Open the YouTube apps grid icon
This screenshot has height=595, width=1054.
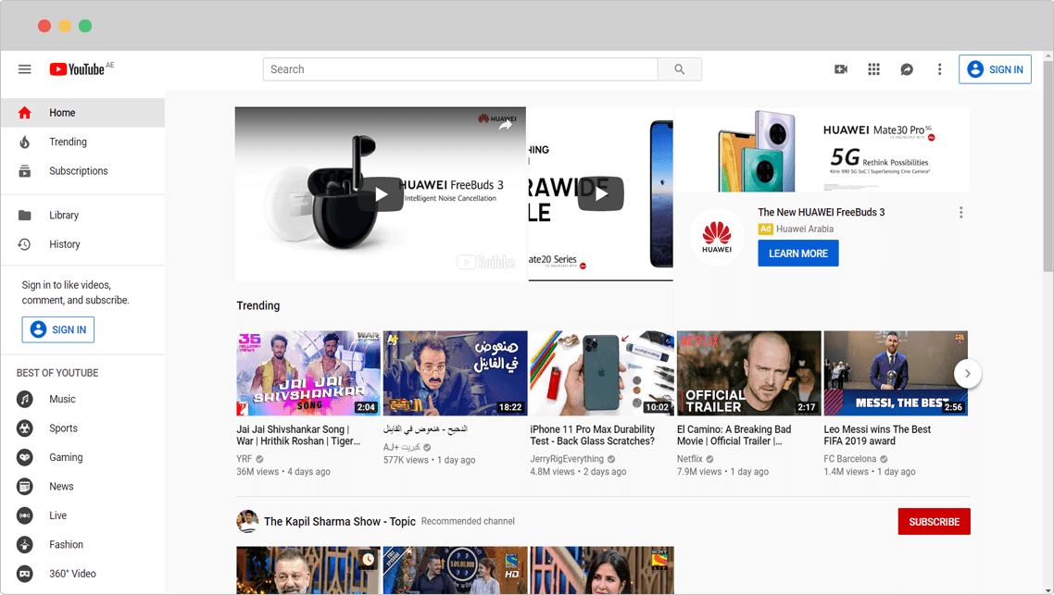873,69
